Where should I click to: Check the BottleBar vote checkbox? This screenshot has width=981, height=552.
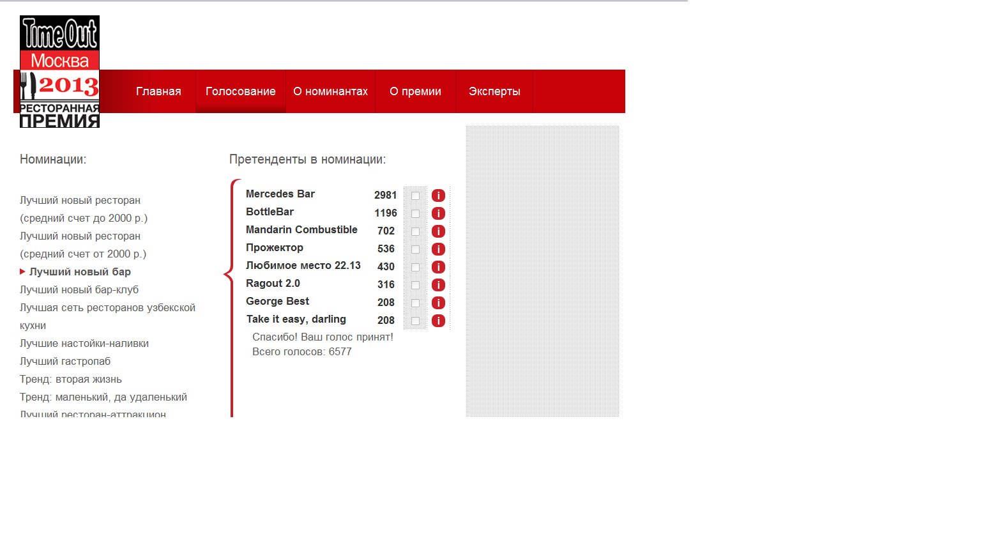point(415,213)
